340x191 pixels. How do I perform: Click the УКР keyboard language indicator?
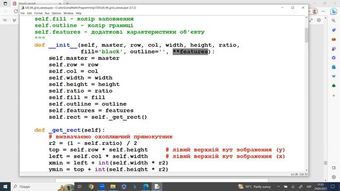pos(309,186)
